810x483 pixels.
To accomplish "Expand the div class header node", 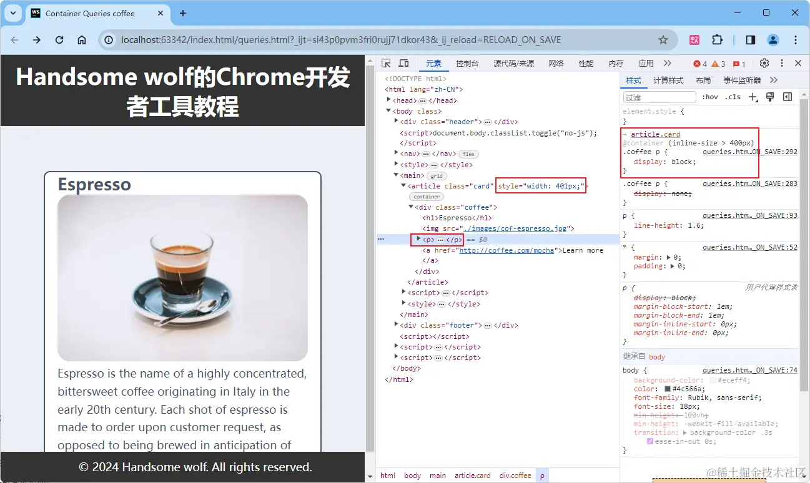I will (397, 121).
